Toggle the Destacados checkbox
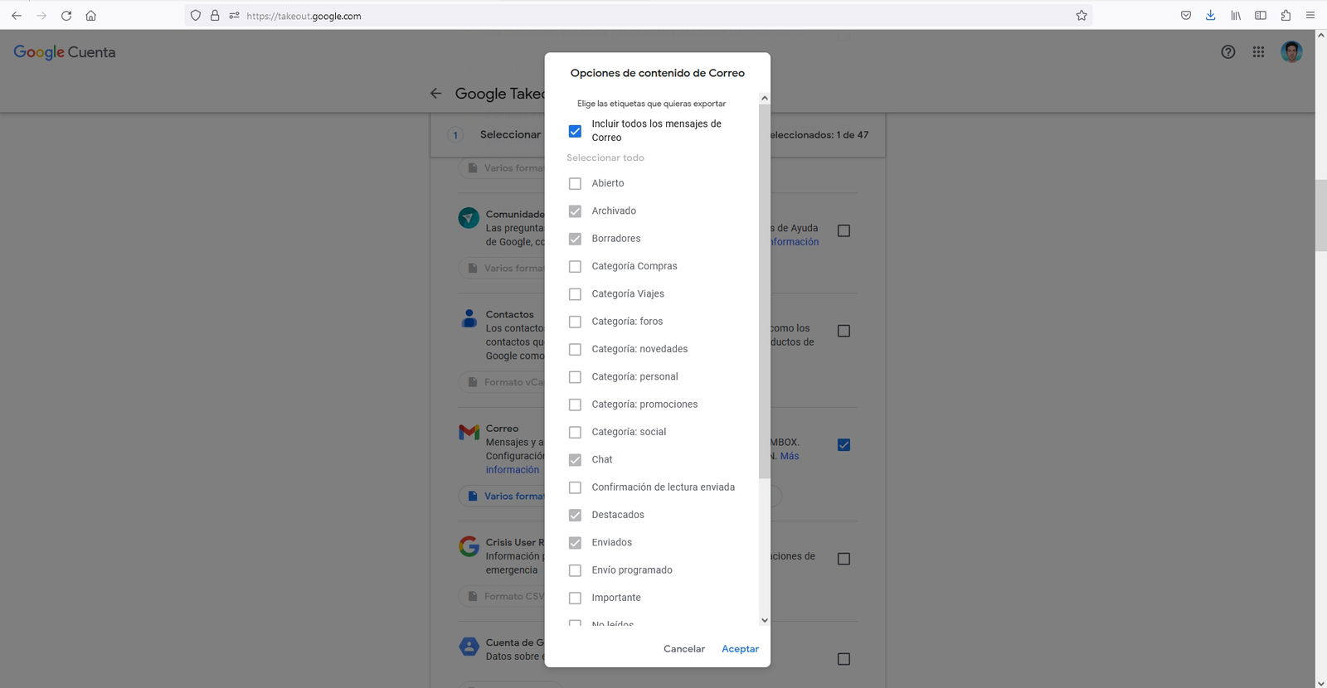The image size is (1327, 688). click(575, 515)
